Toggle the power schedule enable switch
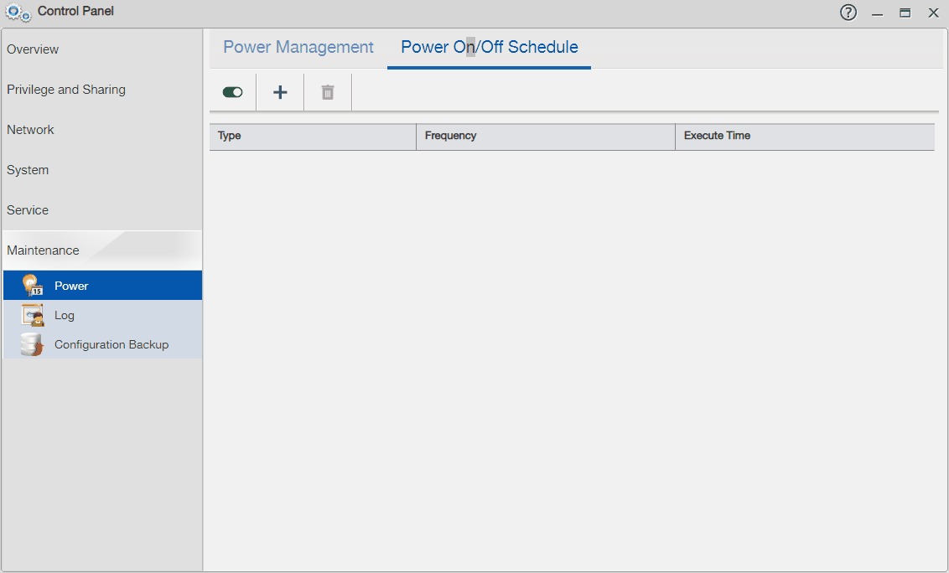 pos(232,92)
